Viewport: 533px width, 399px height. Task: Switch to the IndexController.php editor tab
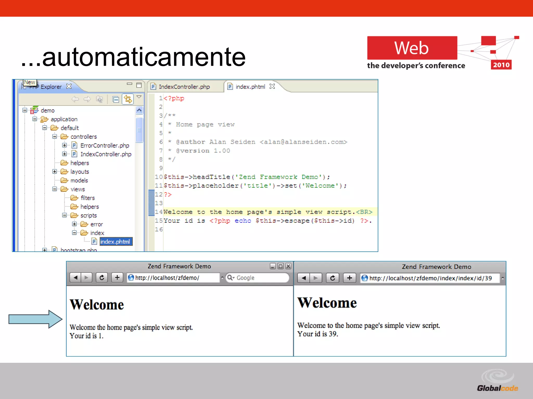pyautogui.click(x=184, y=87)
